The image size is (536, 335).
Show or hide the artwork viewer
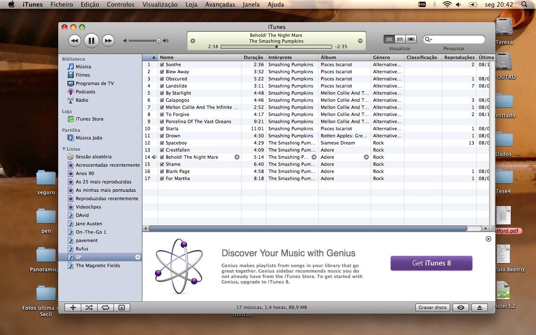click(122, 307)
